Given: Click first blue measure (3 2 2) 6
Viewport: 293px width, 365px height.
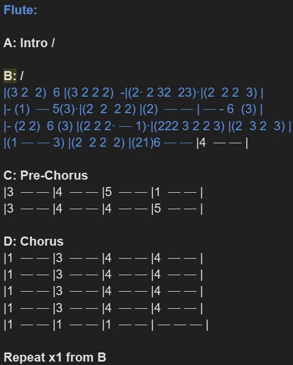Looking at the screenshot, I should (34, 93).
